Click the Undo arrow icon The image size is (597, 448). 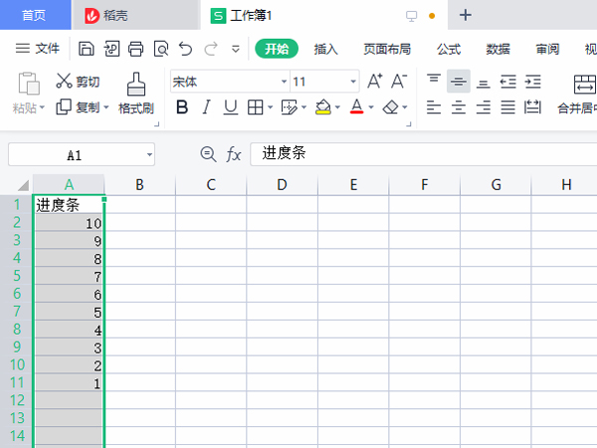[186, 49]
